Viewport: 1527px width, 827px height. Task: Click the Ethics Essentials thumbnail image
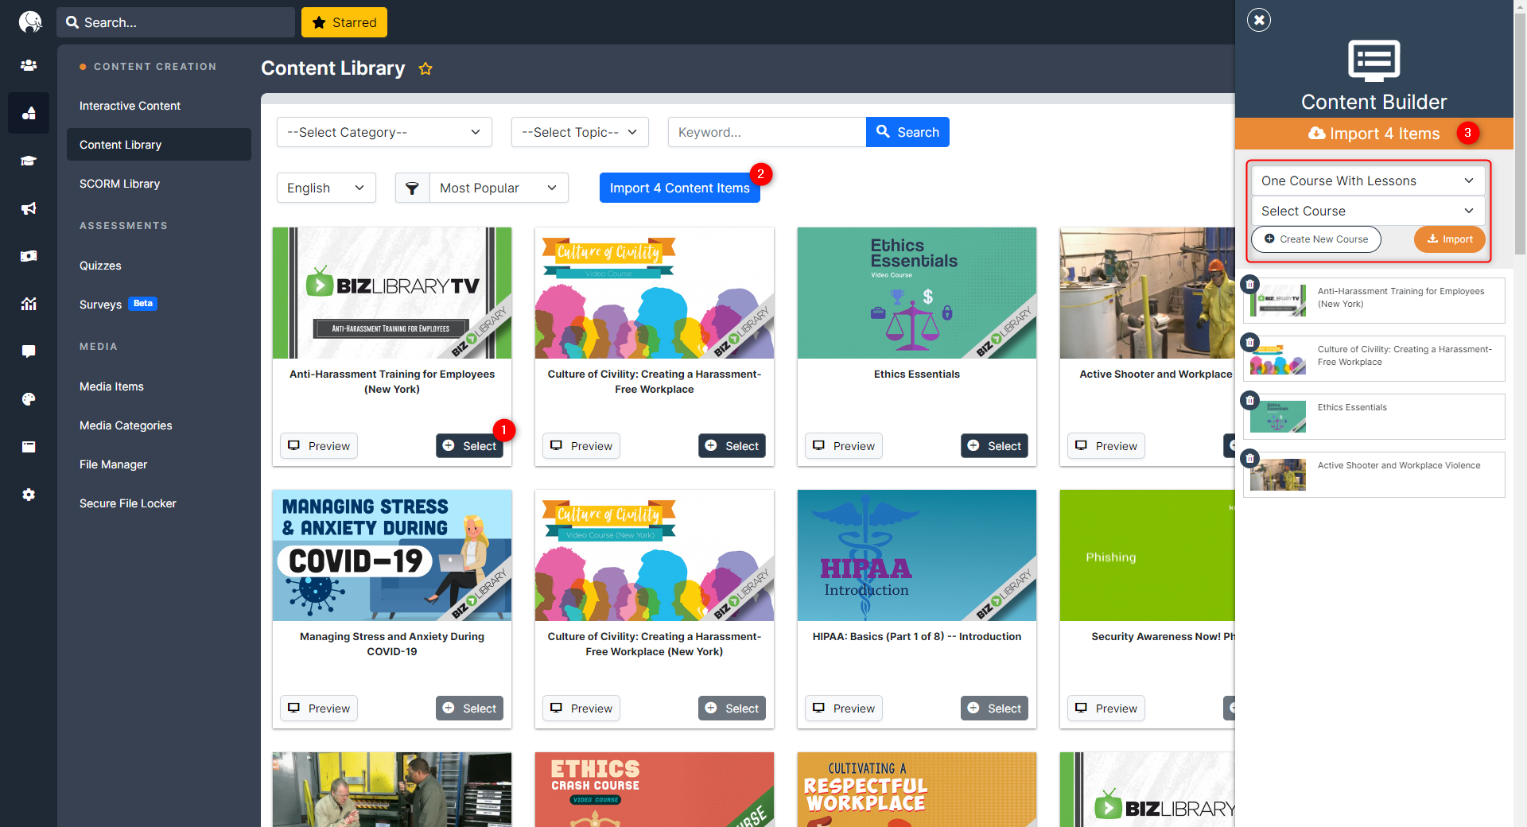click(917, 293)
